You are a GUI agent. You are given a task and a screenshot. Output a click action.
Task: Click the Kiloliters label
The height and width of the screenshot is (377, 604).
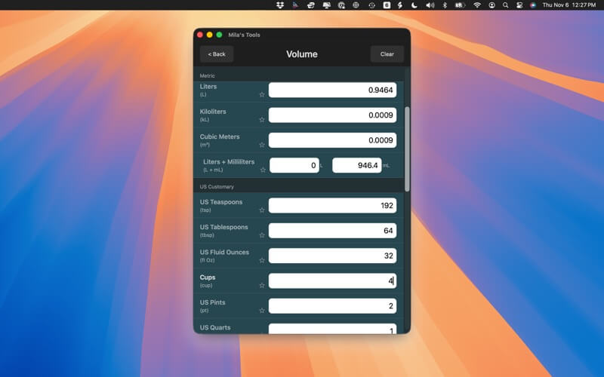213,112
